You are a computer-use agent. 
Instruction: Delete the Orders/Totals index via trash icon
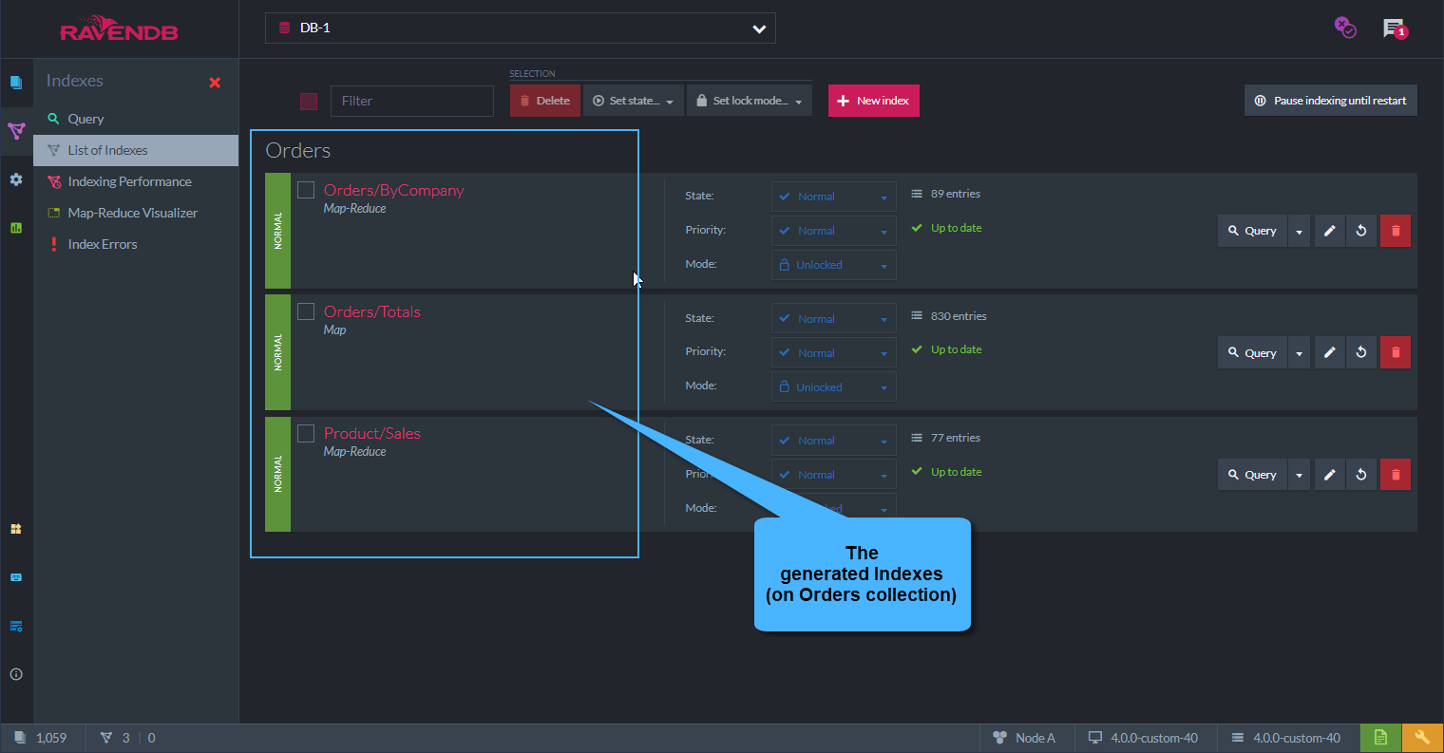[1396, 352]
